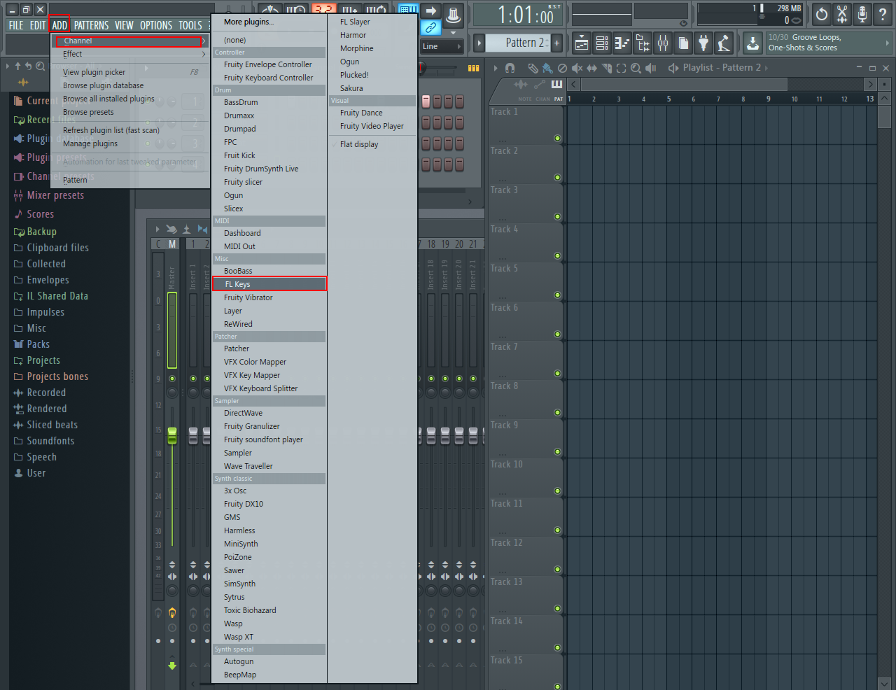The image size is (896, 690).
Task: Open the mixer options menu arrow
Action: (x=157, y=229)
